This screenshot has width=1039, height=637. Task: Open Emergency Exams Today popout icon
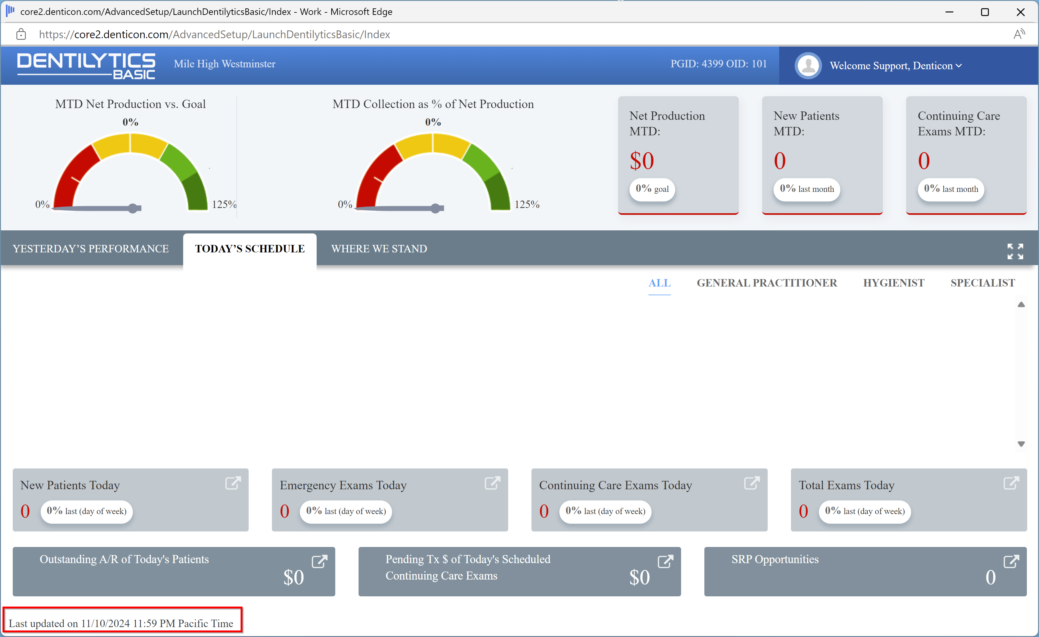[492, 483]
